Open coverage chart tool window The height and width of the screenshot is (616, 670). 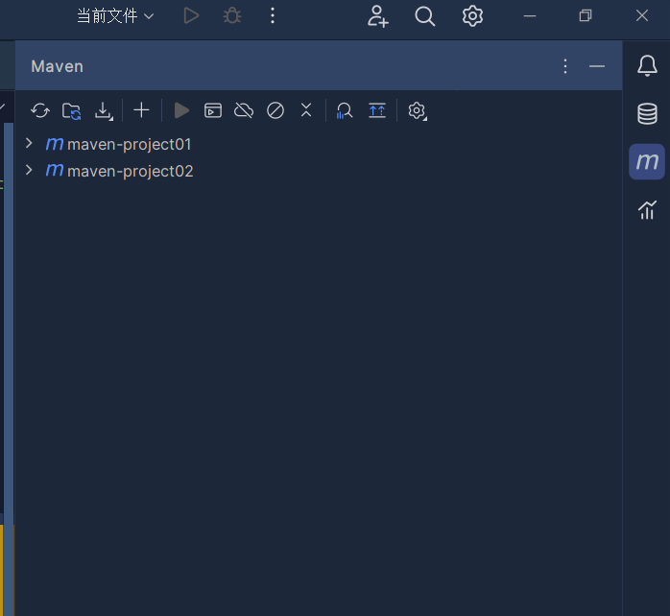647,210
